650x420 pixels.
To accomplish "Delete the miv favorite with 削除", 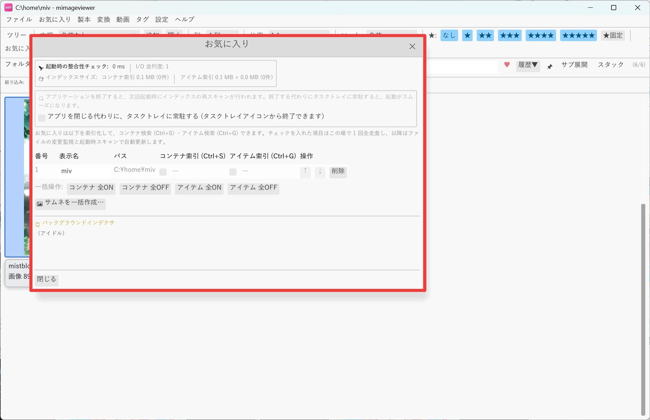I will (338, 172).
